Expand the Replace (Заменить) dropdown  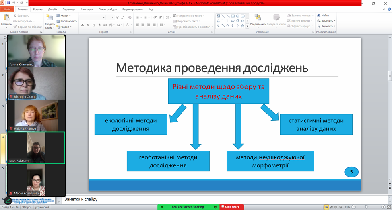click(334, 21)
